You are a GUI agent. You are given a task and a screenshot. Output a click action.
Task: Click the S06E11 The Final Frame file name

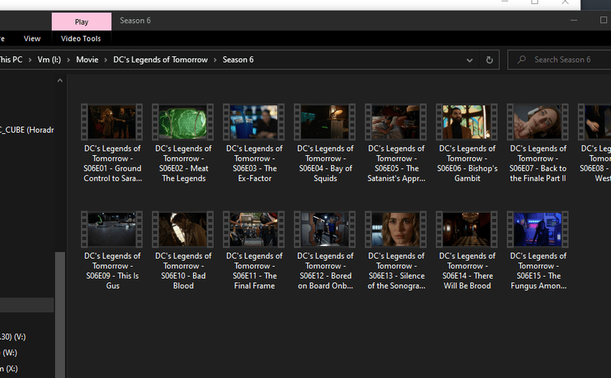(x=254, y=271)
